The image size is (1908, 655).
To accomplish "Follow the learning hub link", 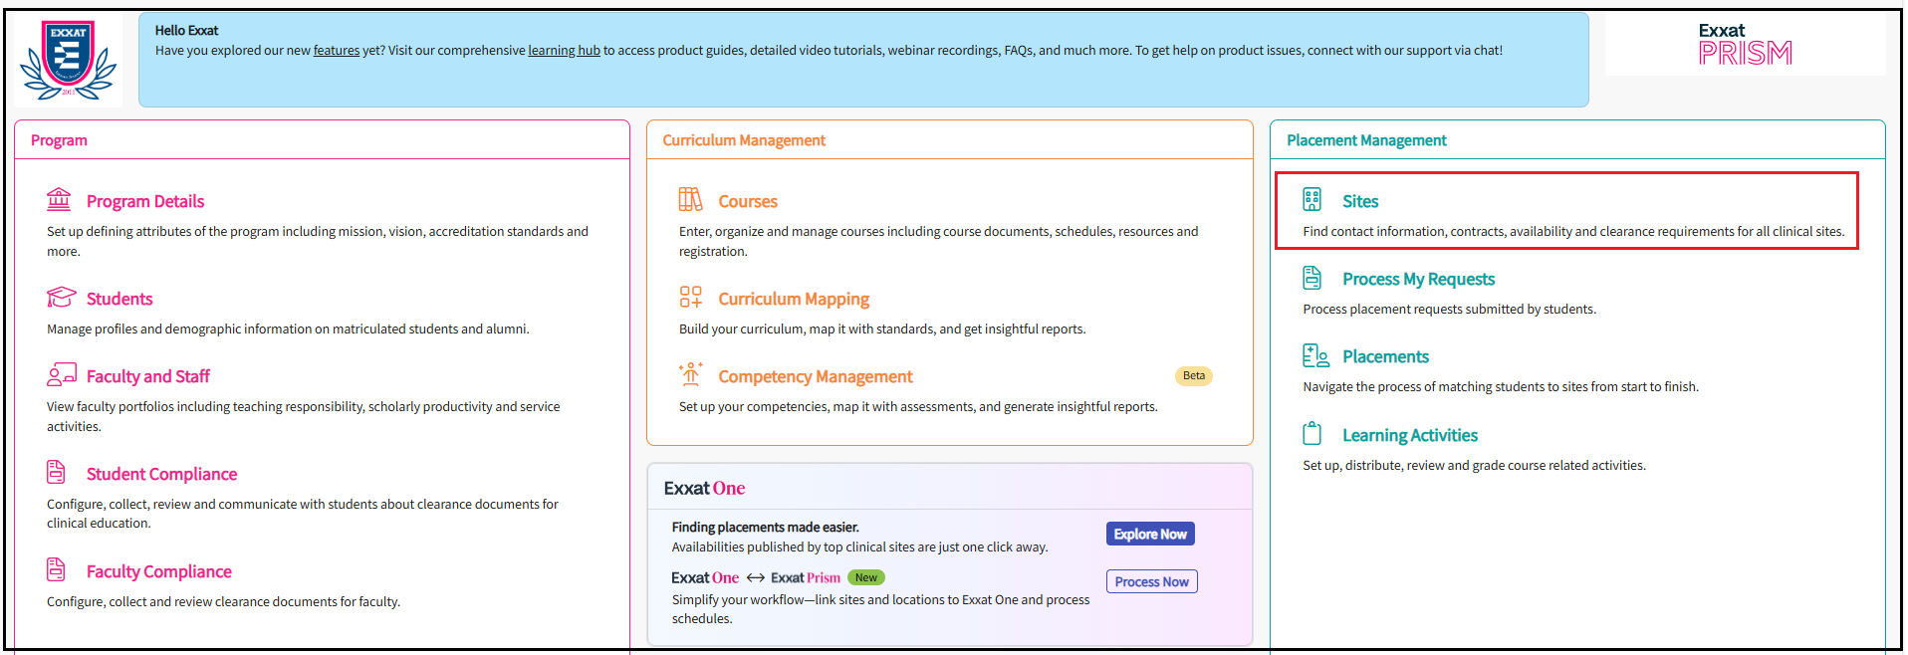I will (x=564, y=51).
